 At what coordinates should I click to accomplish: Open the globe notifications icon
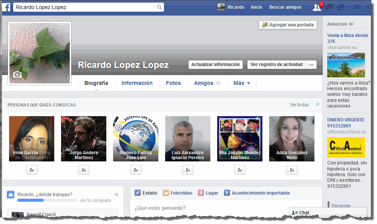(340, 7)
